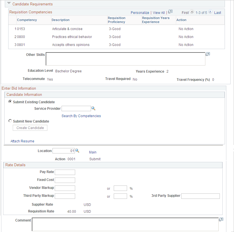234x232 pixels.
Task: View All competencies in the grid
Action: point(159,12)
